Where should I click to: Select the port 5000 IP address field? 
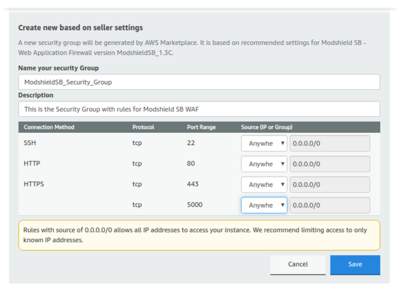(330, 205)
